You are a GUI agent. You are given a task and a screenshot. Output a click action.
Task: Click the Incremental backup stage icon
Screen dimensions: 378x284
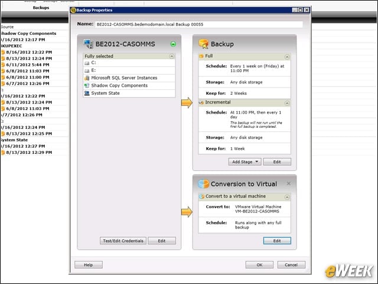[x=201, y=102]
